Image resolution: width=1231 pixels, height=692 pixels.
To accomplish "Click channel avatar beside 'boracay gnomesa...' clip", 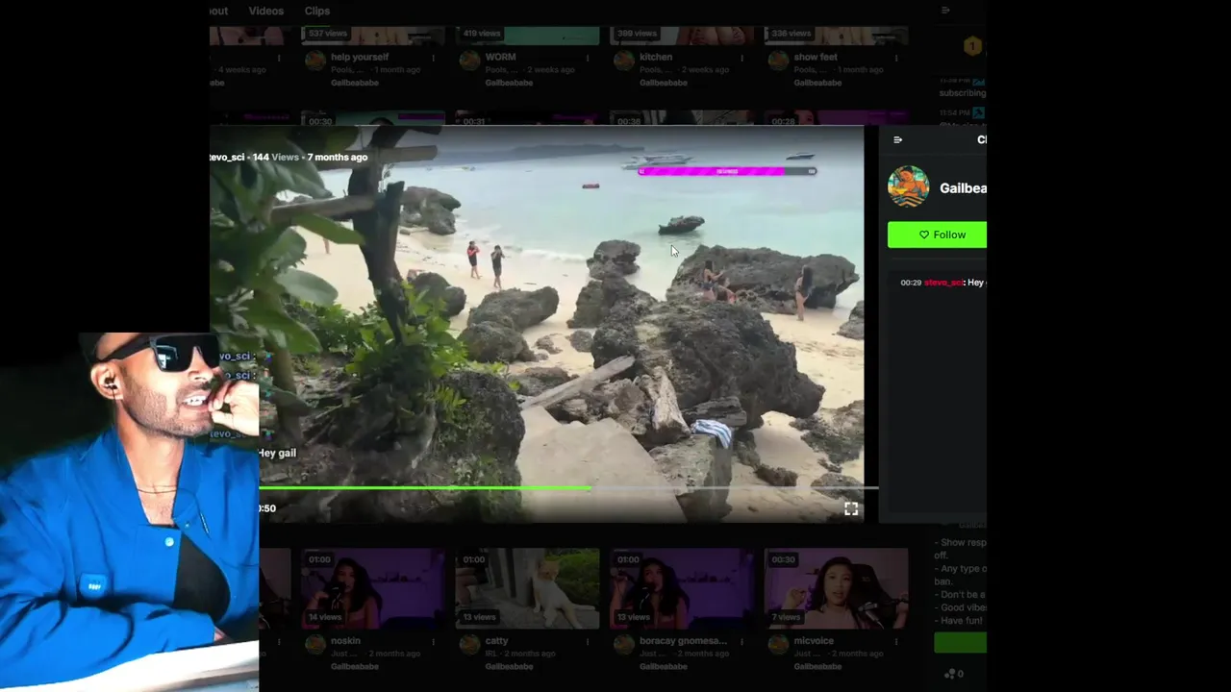I will pyautogui.click(x=623, y=645).
